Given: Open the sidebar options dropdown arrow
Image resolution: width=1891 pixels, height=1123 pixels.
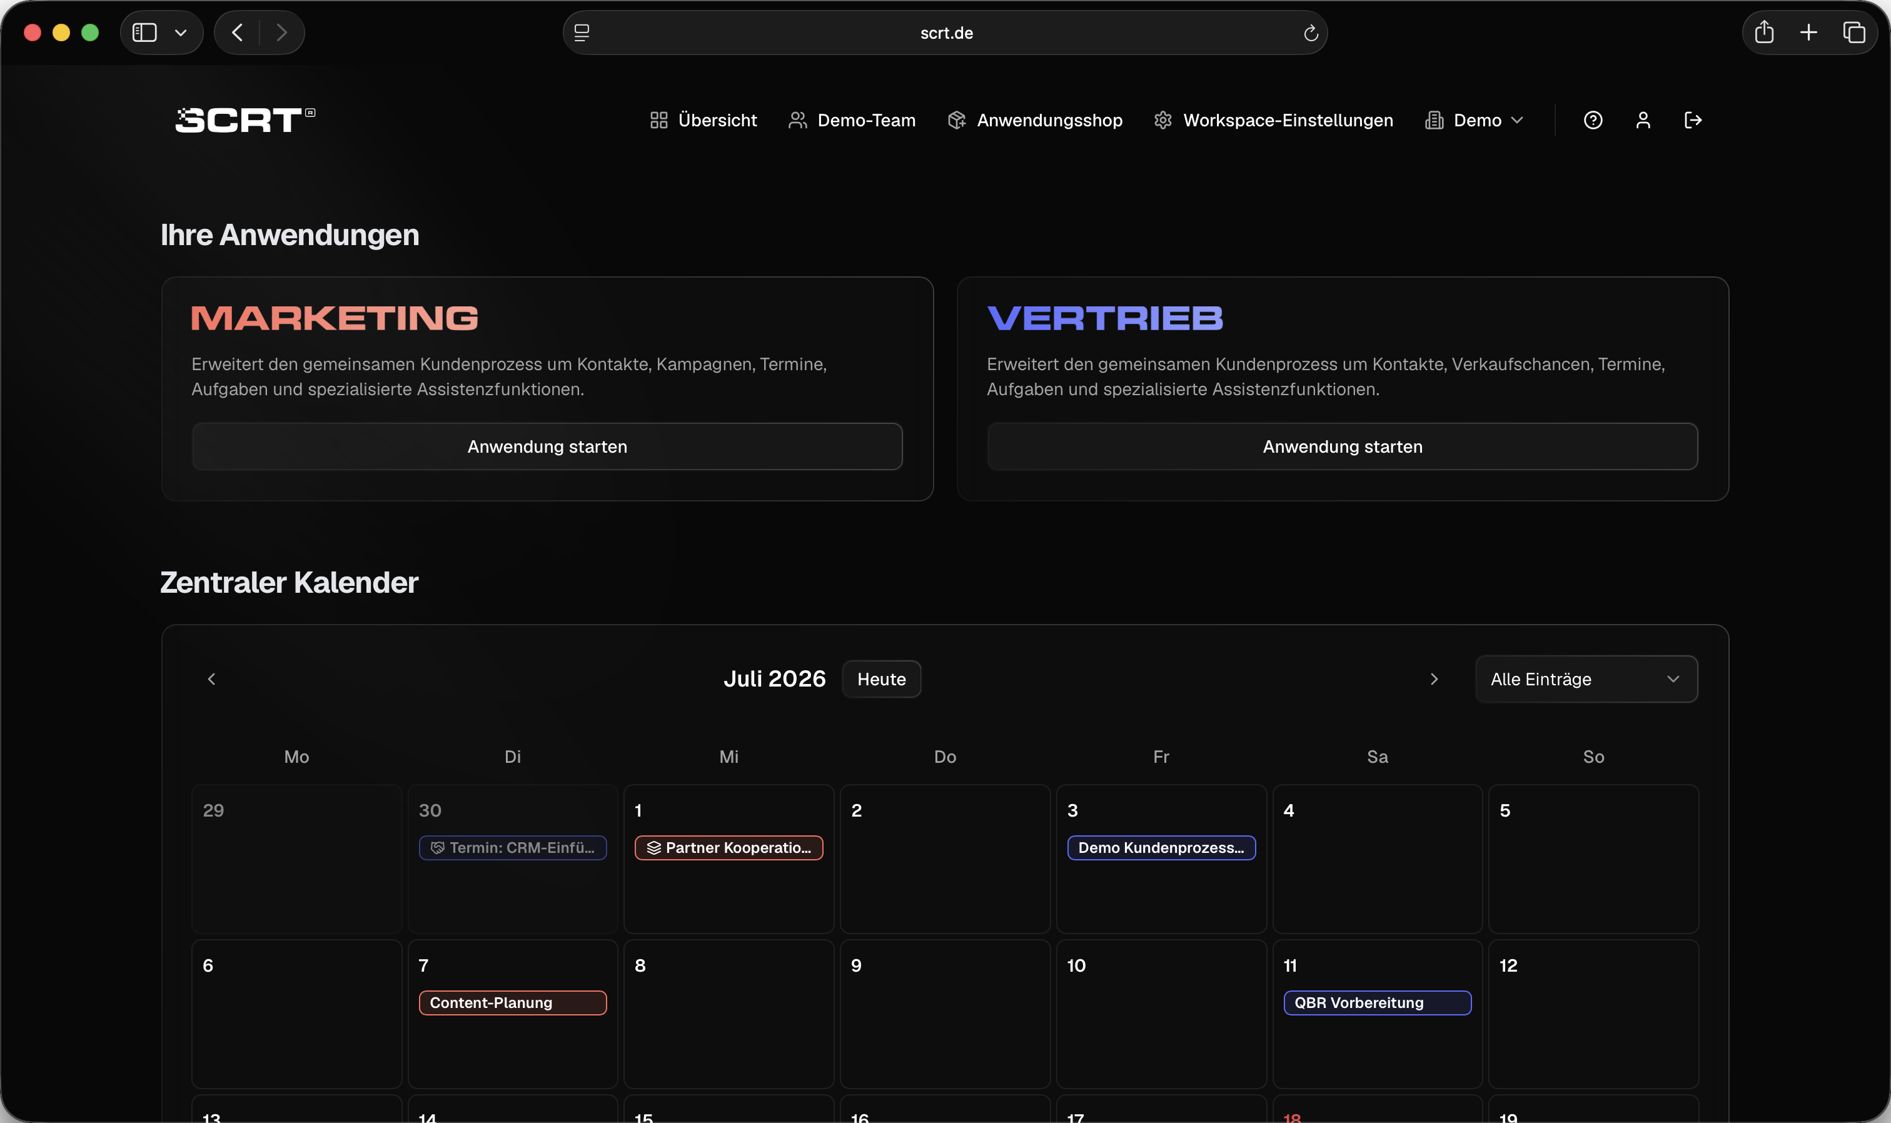Looking at the screenshot, I should tap(181, 33).
